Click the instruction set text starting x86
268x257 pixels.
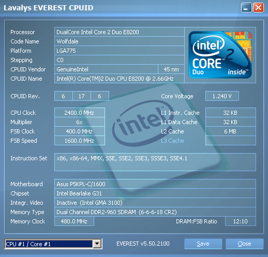click(x=155, y=162)
